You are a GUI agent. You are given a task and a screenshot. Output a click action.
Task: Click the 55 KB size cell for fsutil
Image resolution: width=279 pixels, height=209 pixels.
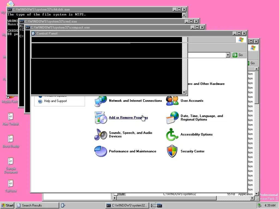[x=231, y=194]
